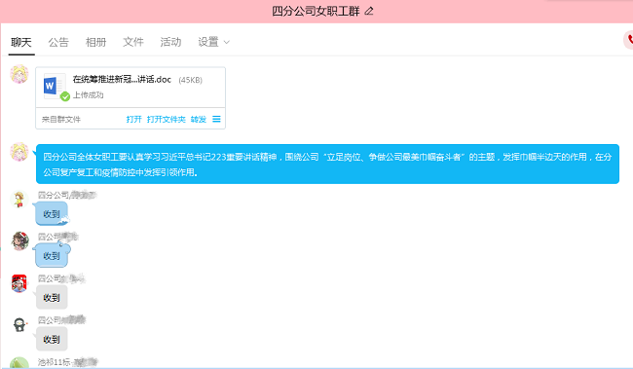Click the penguin avatar of fourth replier
This screenshot has width=633, height=369.
click(x=19, y=324)
